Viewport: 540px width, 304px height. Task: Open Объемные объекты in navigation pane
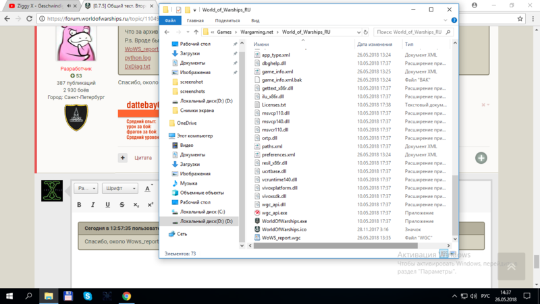202,193
